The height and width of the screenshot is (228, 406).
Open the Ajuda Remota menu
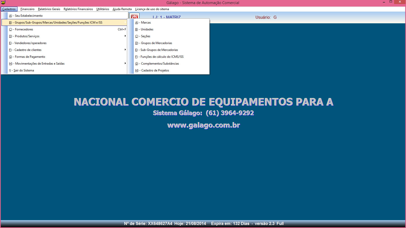pos(122,9)
